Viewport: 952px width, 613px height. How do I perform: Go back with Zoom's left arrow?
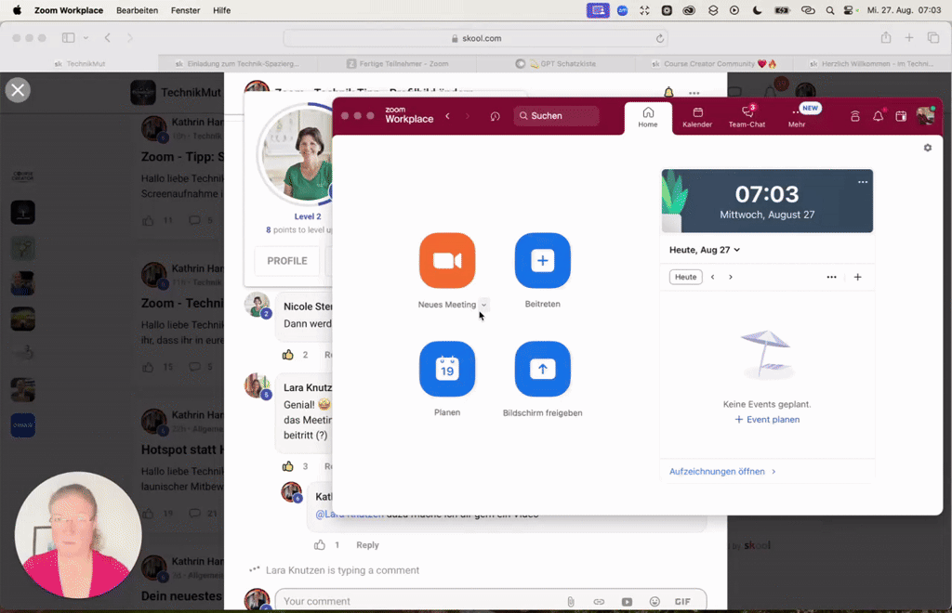tap(447, 116)
